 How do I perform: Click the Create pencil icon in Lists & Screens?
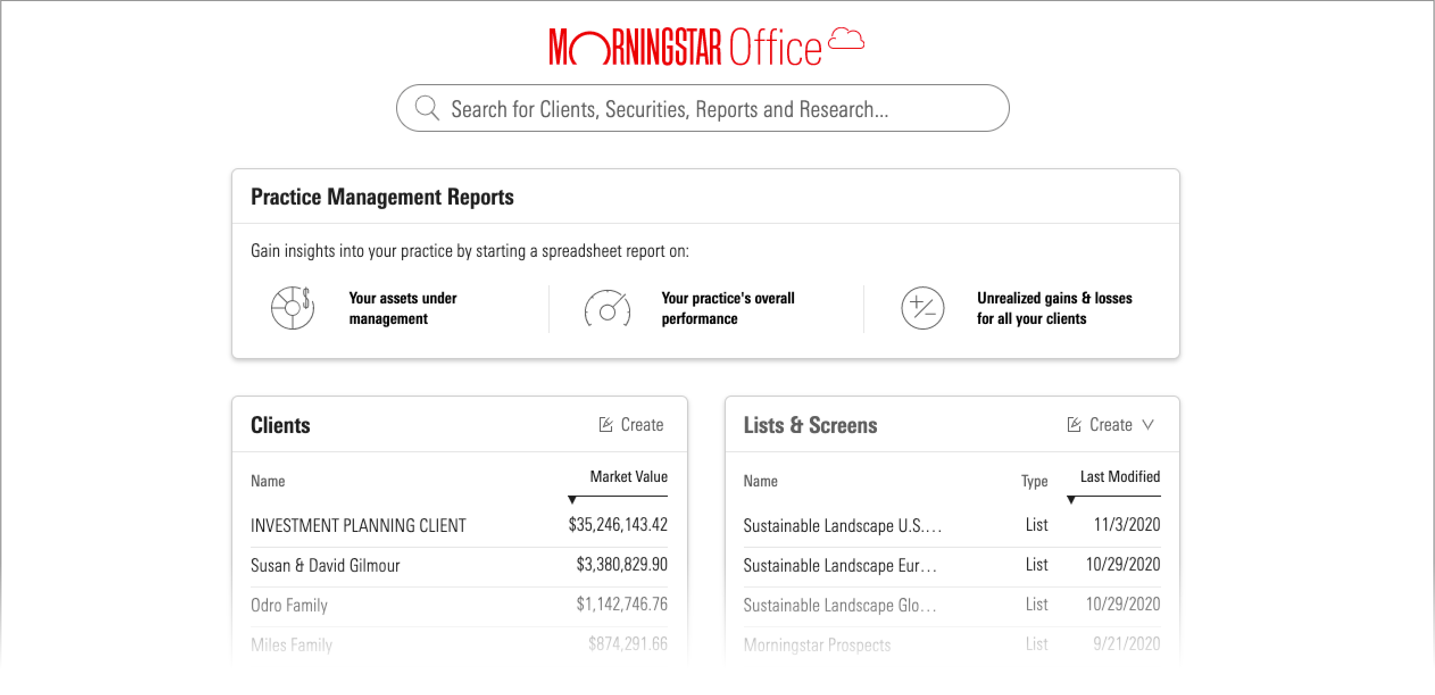pyautogui.click(x=1074, y=425)
